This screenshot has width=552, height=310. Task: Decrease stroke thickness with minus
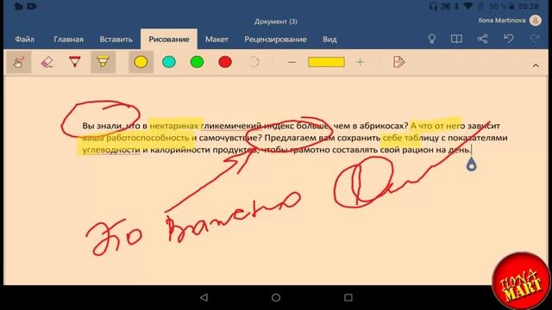[x=292, y=63]
